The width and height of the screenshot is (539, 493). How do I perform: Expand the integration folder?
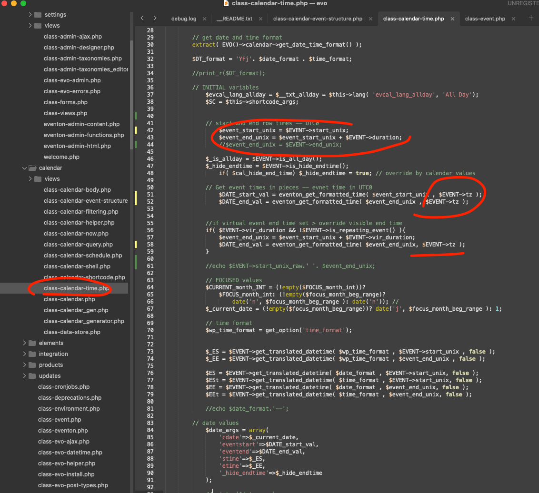click(x=24, y=354)
